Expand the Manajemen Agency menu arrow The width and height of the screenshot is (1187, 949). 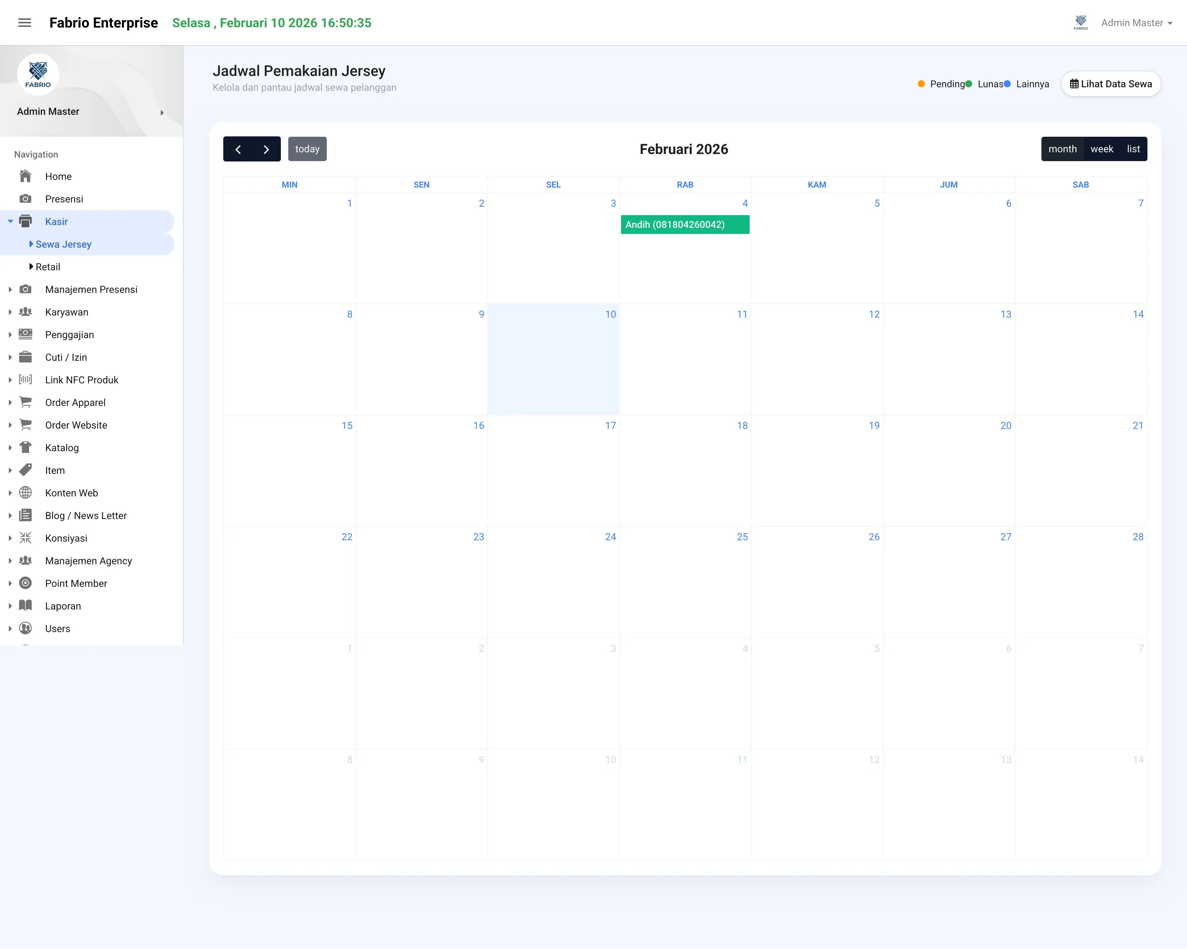[10, 560]
